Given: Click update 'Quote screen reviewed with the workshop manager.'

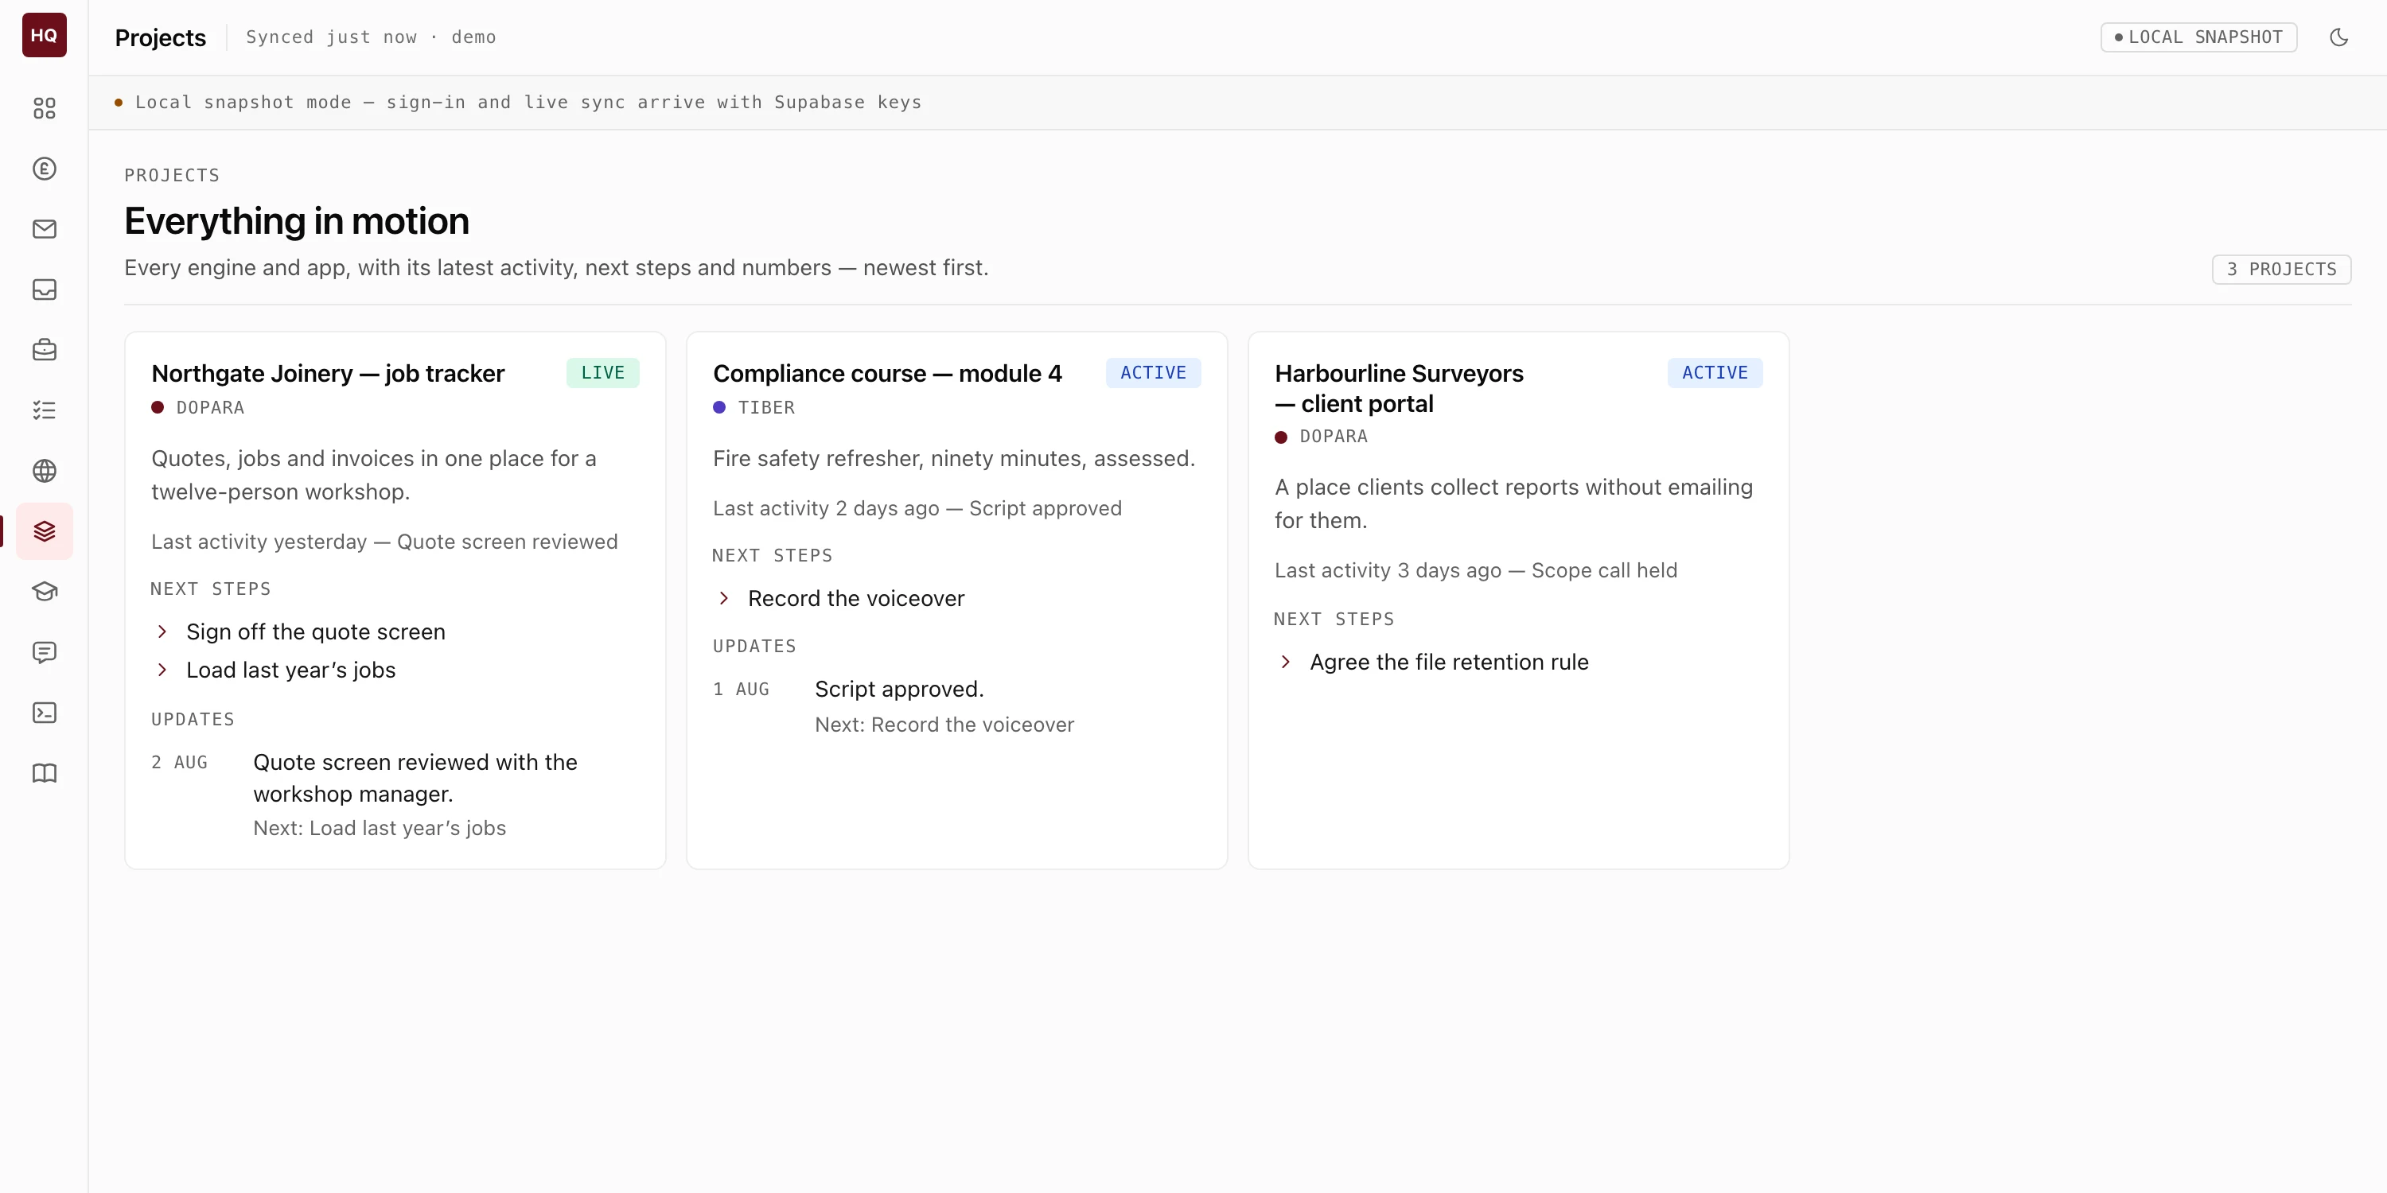Looking at the screenshot, I should (415, 778).
